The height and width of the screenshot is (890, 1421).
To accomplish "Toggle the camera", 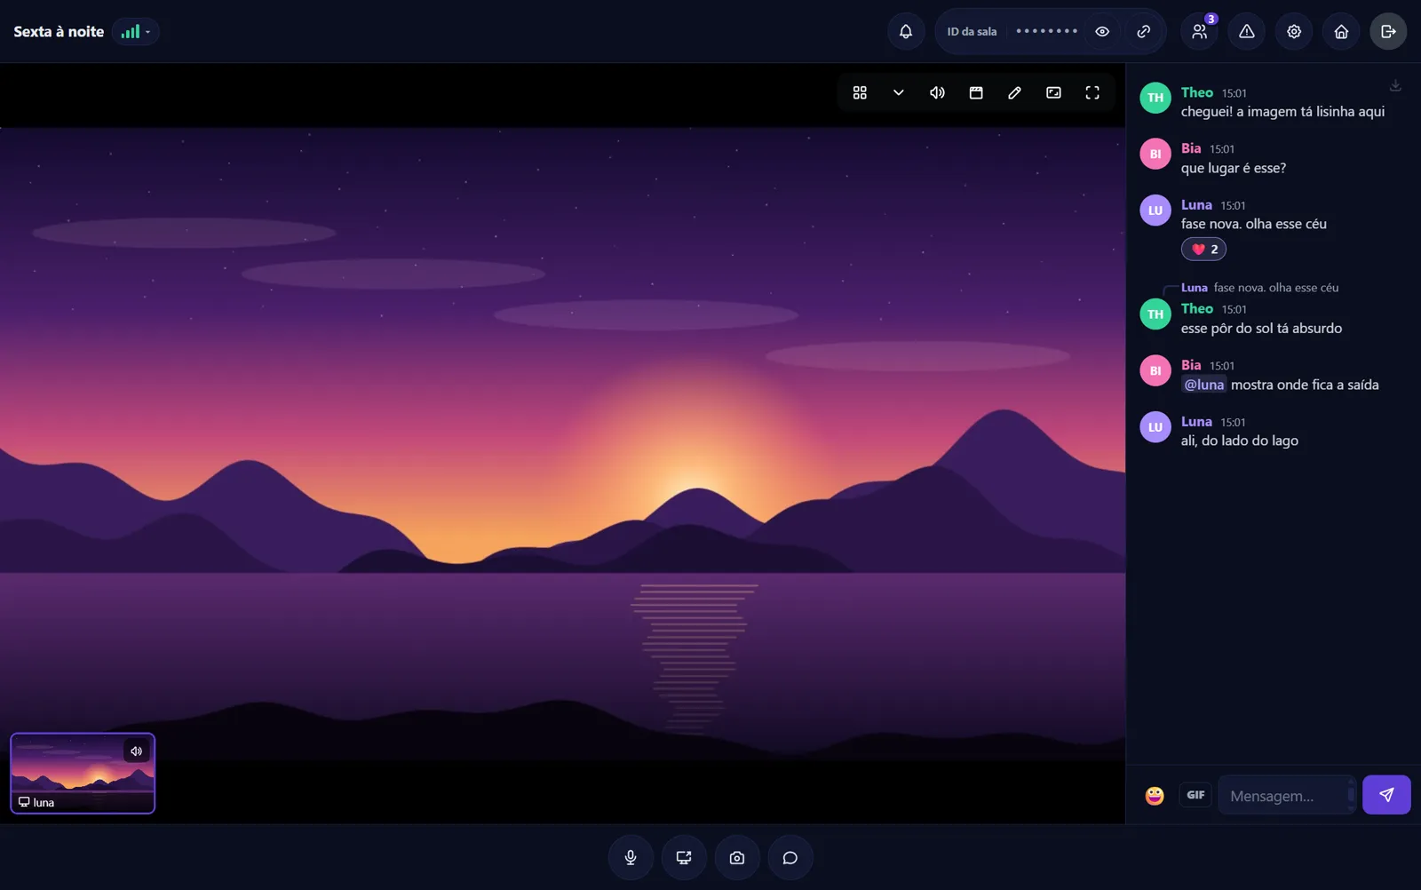I will 737,858.
